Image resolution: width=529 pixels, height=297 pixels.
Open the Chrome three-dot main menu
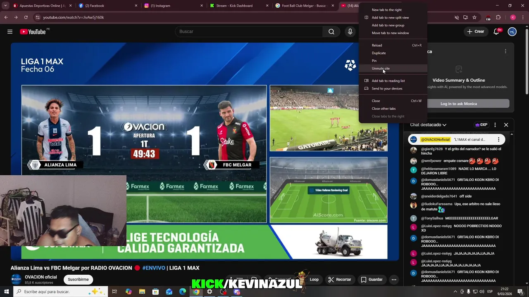point(523,17)
